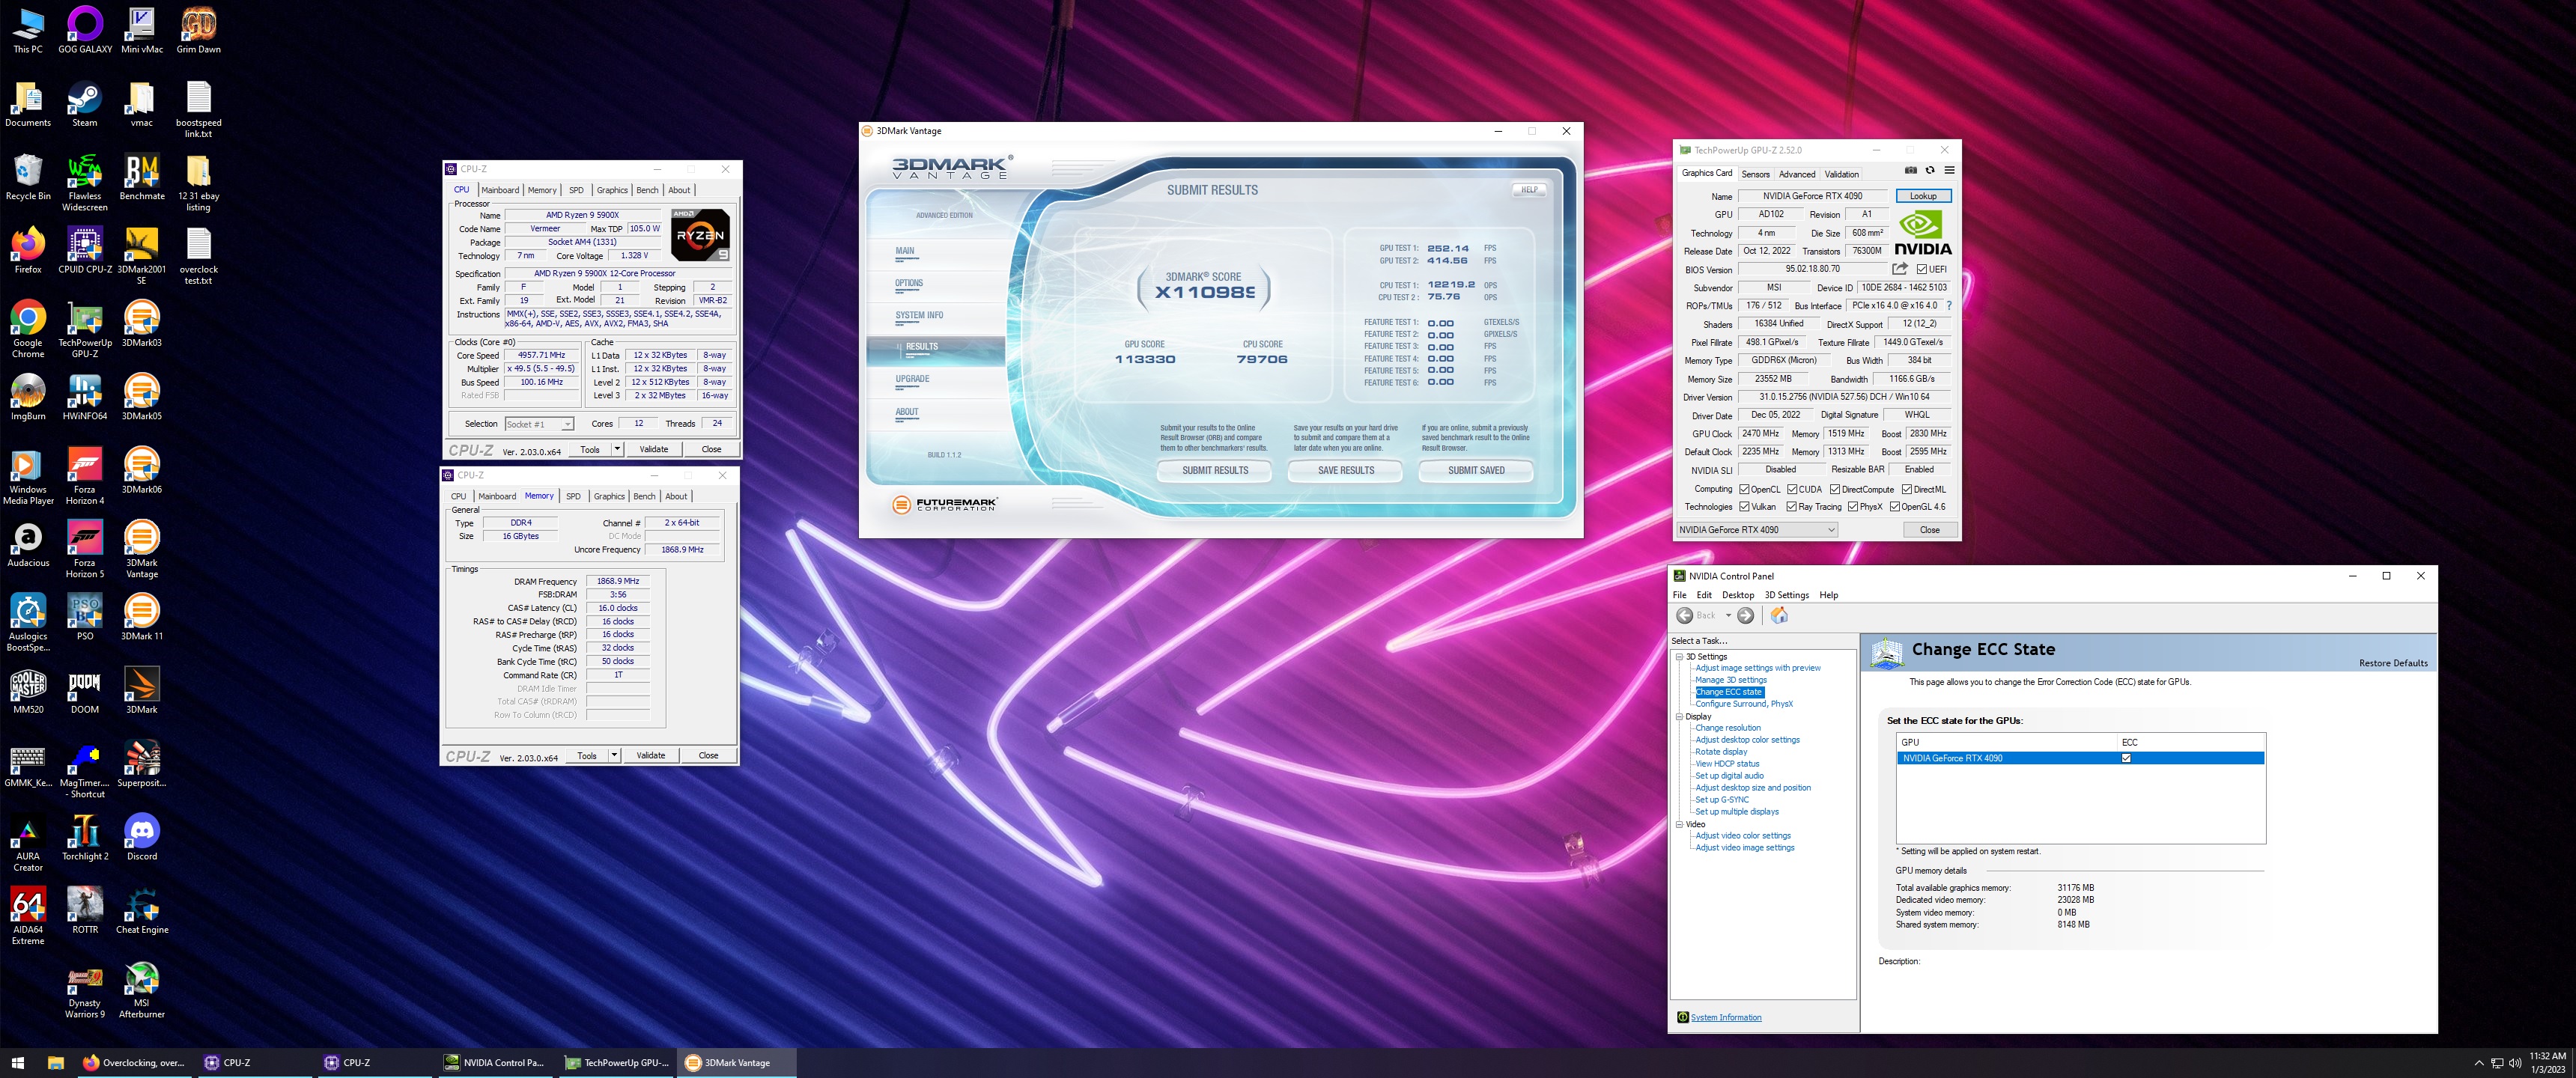
Task: Toggle DirectML checkbox in GPU-Z
Action: (x=1907, y=489)
